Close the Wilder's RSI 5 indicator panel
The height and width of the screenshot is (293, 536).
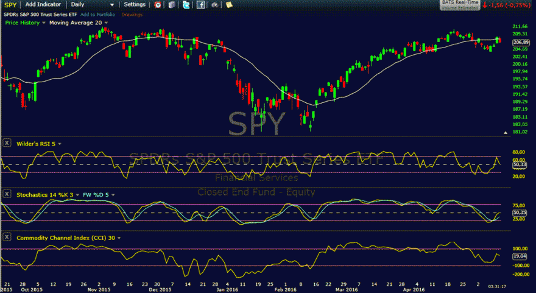tap(7, 143)
